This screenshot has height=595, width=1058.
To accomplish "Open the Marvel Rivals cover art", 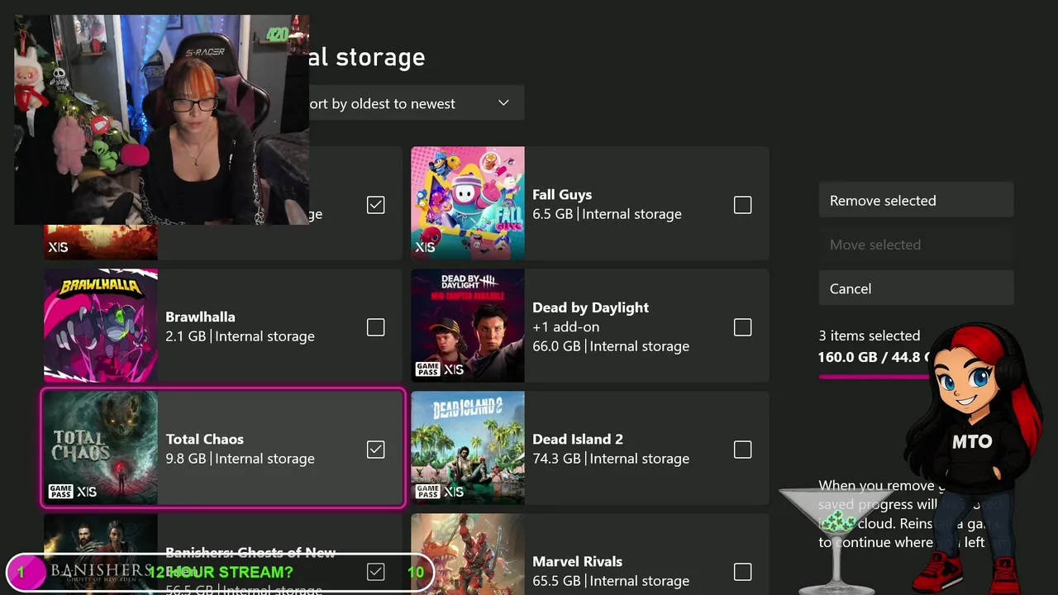I will click(468, 555).
